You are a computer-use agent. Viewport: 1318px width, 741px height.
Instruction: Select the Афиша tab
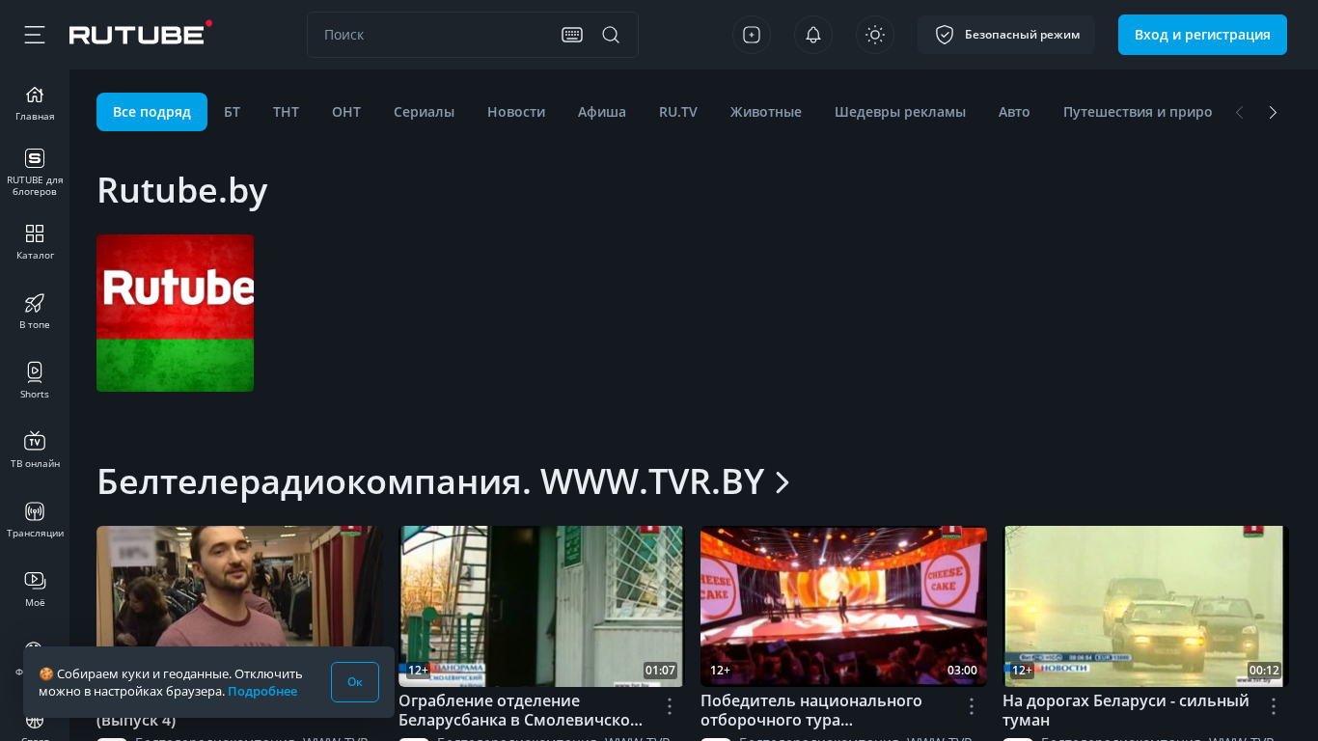coord(602,112)
